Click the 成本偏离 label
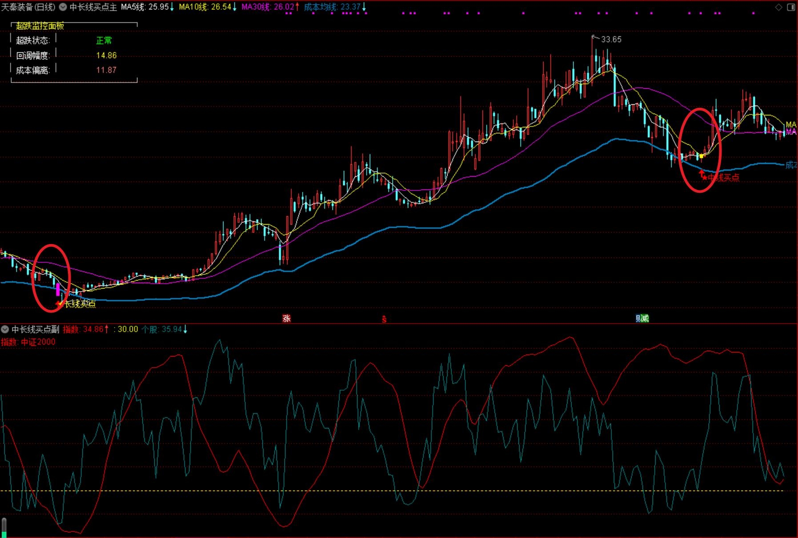 click(x=32, y=70)
